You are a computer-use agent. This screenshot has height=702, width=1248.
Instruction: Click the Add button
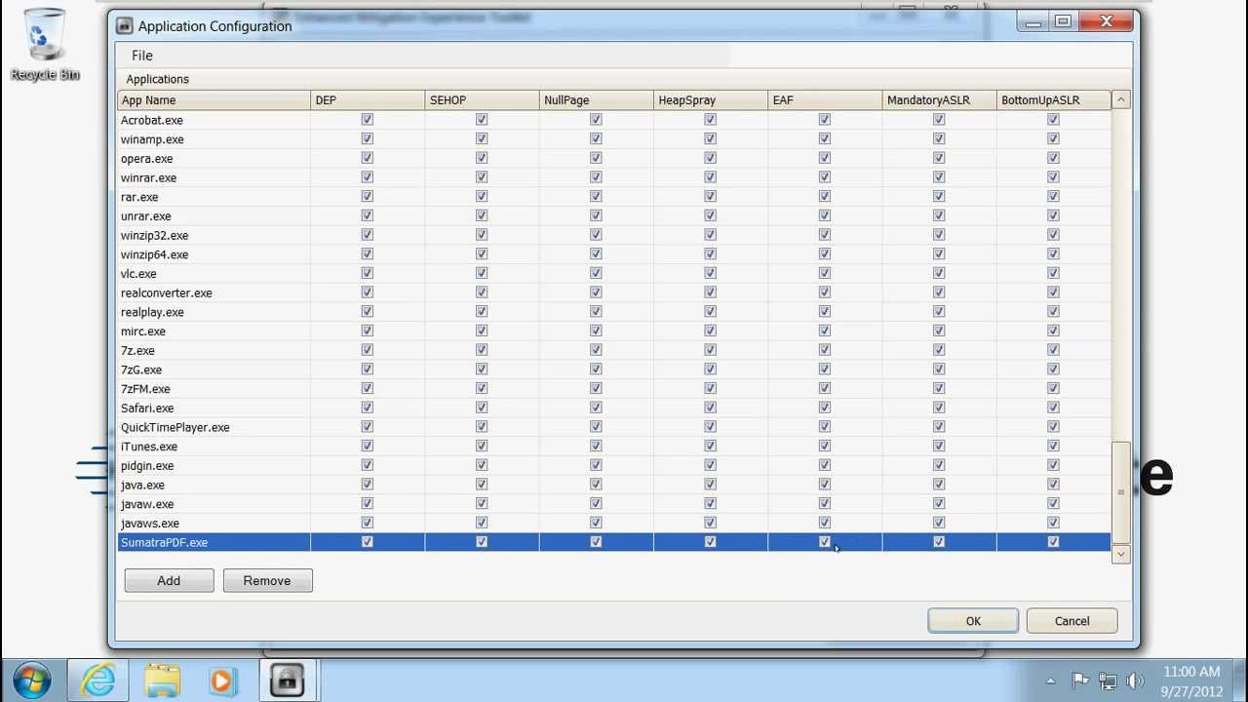pyautogui.click(x=169, y=581)
